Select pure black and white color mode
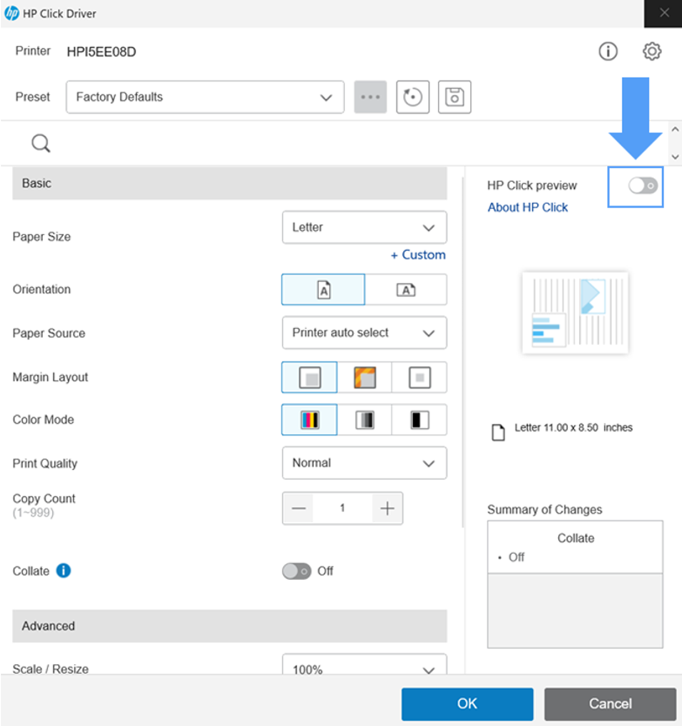 (x=419, y=420)
